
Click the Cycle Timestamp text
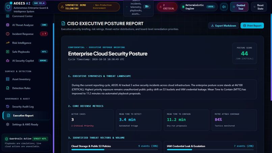pyautogui.click(x=96, y=59)
